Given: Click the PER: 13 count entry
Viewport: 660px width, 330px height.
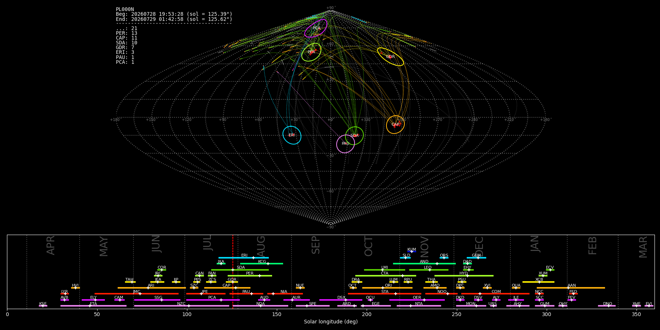Looking at the screenshot, I should (126, 33).
